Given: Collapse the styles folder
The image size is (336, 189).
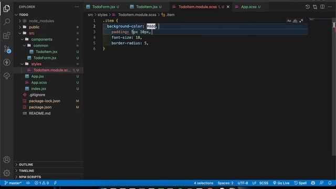Looking at the screenshot, I should point(22,64).
